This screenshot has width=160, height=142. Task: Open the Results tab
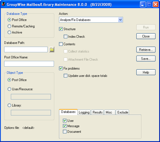97,112
